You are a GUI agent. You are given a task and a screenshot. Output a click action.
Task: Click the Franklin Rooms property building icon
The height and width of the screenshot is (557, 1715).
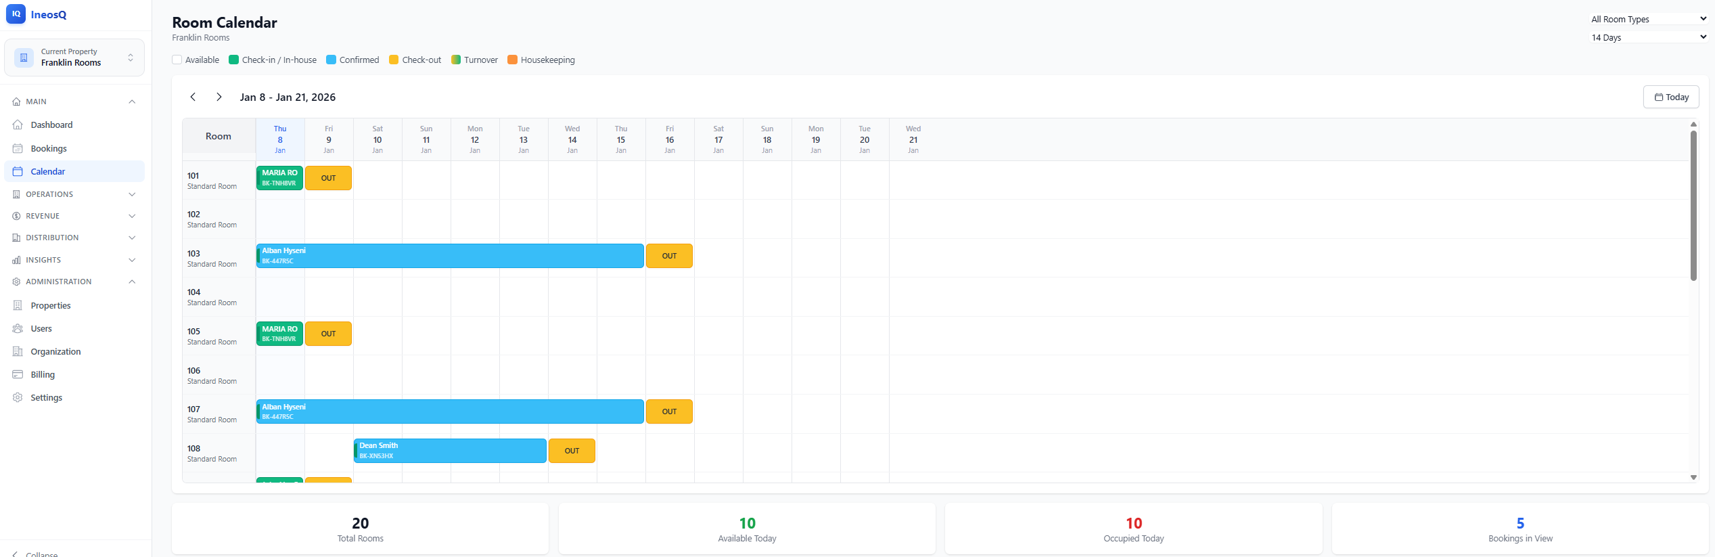pyautogui.click(x=24, y=58)
